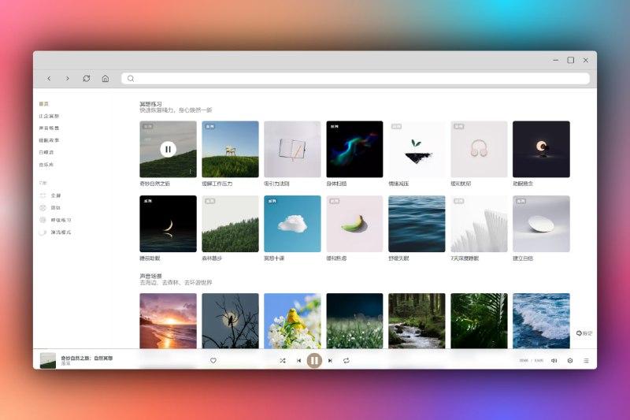Open the forest hillside 森林漫步 card
The image size is (630, 420).
coord(230,224)
